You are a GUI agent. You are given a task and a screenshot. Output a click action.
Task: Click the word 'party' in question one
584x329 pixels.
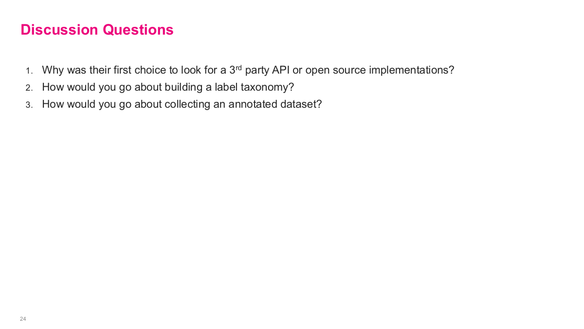256,70
